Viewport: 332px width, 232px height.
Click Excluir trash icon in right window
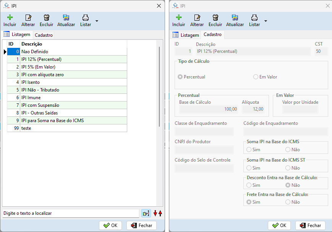pos(215,17)
